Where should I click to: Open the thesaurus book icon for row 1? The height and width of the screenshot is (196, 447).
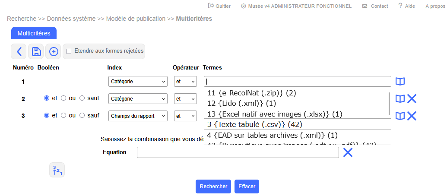click(400, 82)
